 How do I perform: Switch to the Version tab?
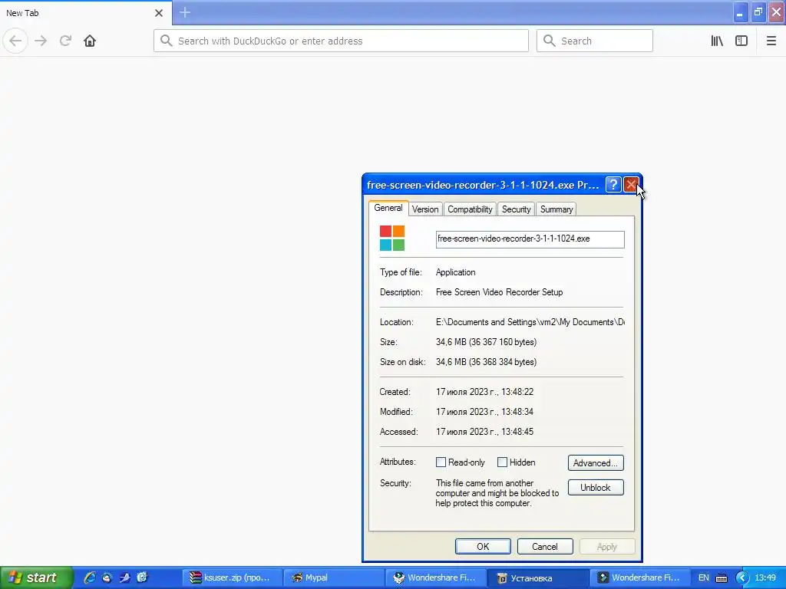tap(425, 209)
